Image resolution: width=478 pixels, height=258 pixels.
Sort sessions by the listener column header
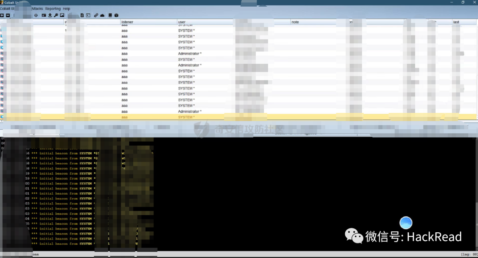[x=148, y=22]
